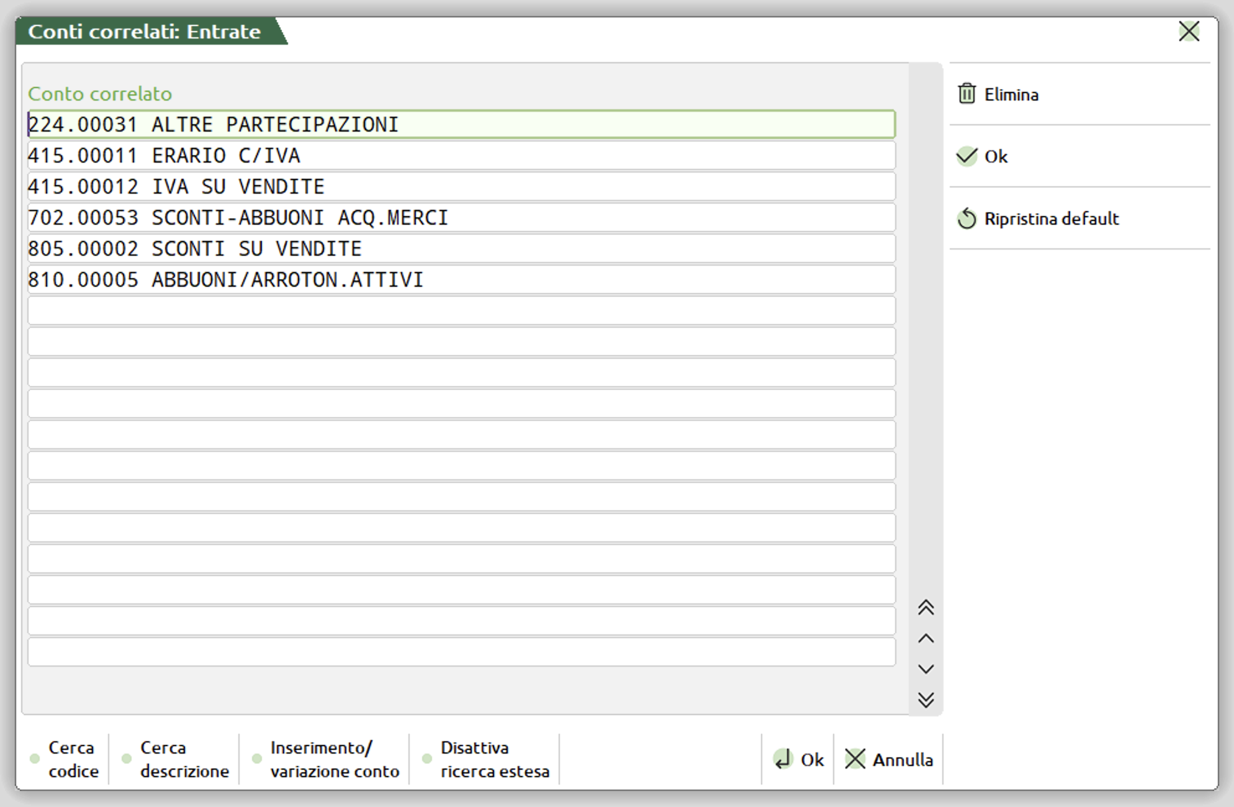The height and width of the screenshot is (807, 1234).
Task: Click the Ripristina default circular-arrow icon
Action: (x=966, y=219)
